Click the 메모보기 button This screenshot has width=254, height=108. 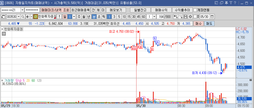[116, 10]
